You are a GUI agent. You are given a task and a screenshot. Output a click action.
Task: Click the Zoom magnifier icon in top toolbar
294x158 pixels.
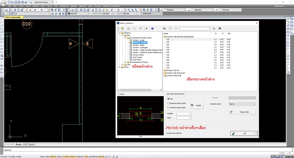point(129,10)
